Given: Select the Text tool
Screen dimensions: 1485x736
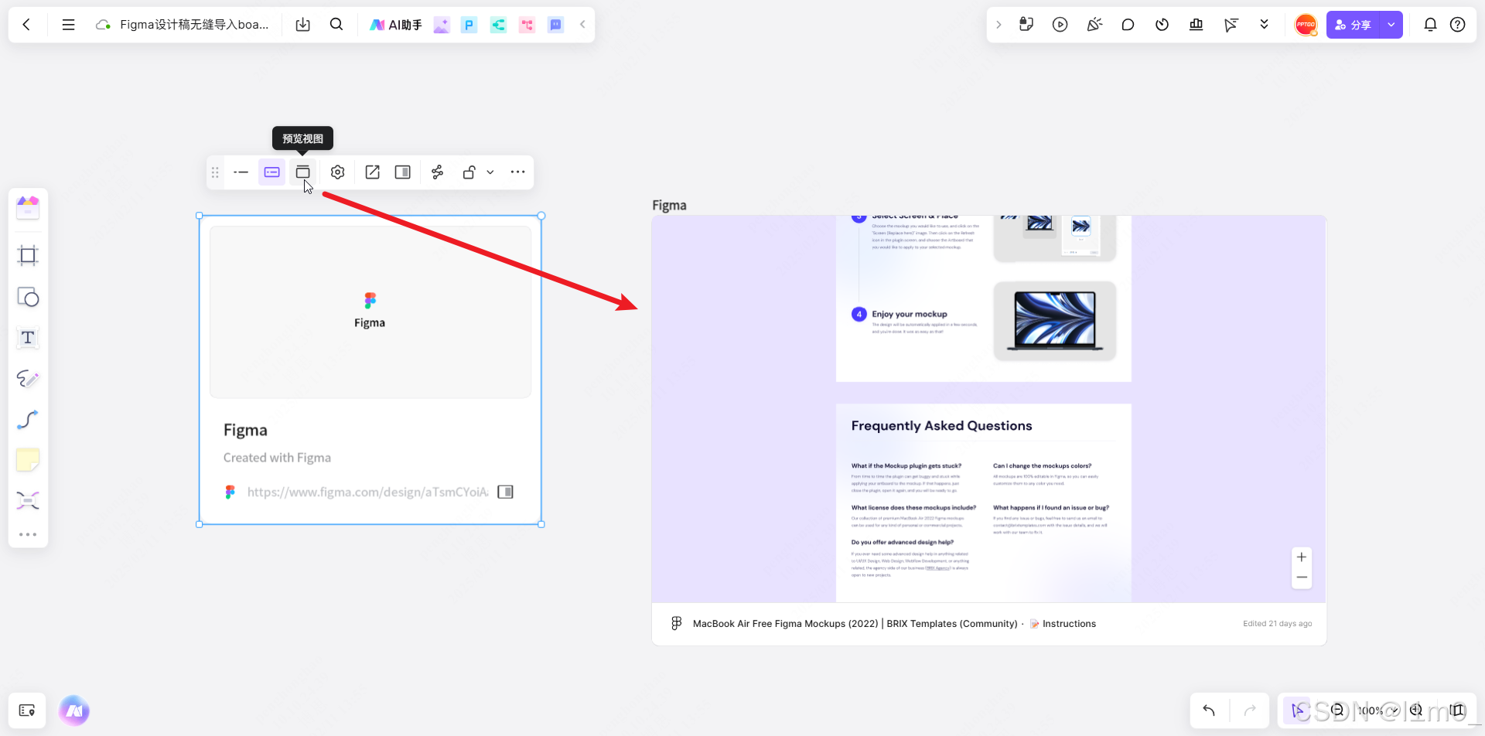Looking at the screenshot, I should point(28,338).
